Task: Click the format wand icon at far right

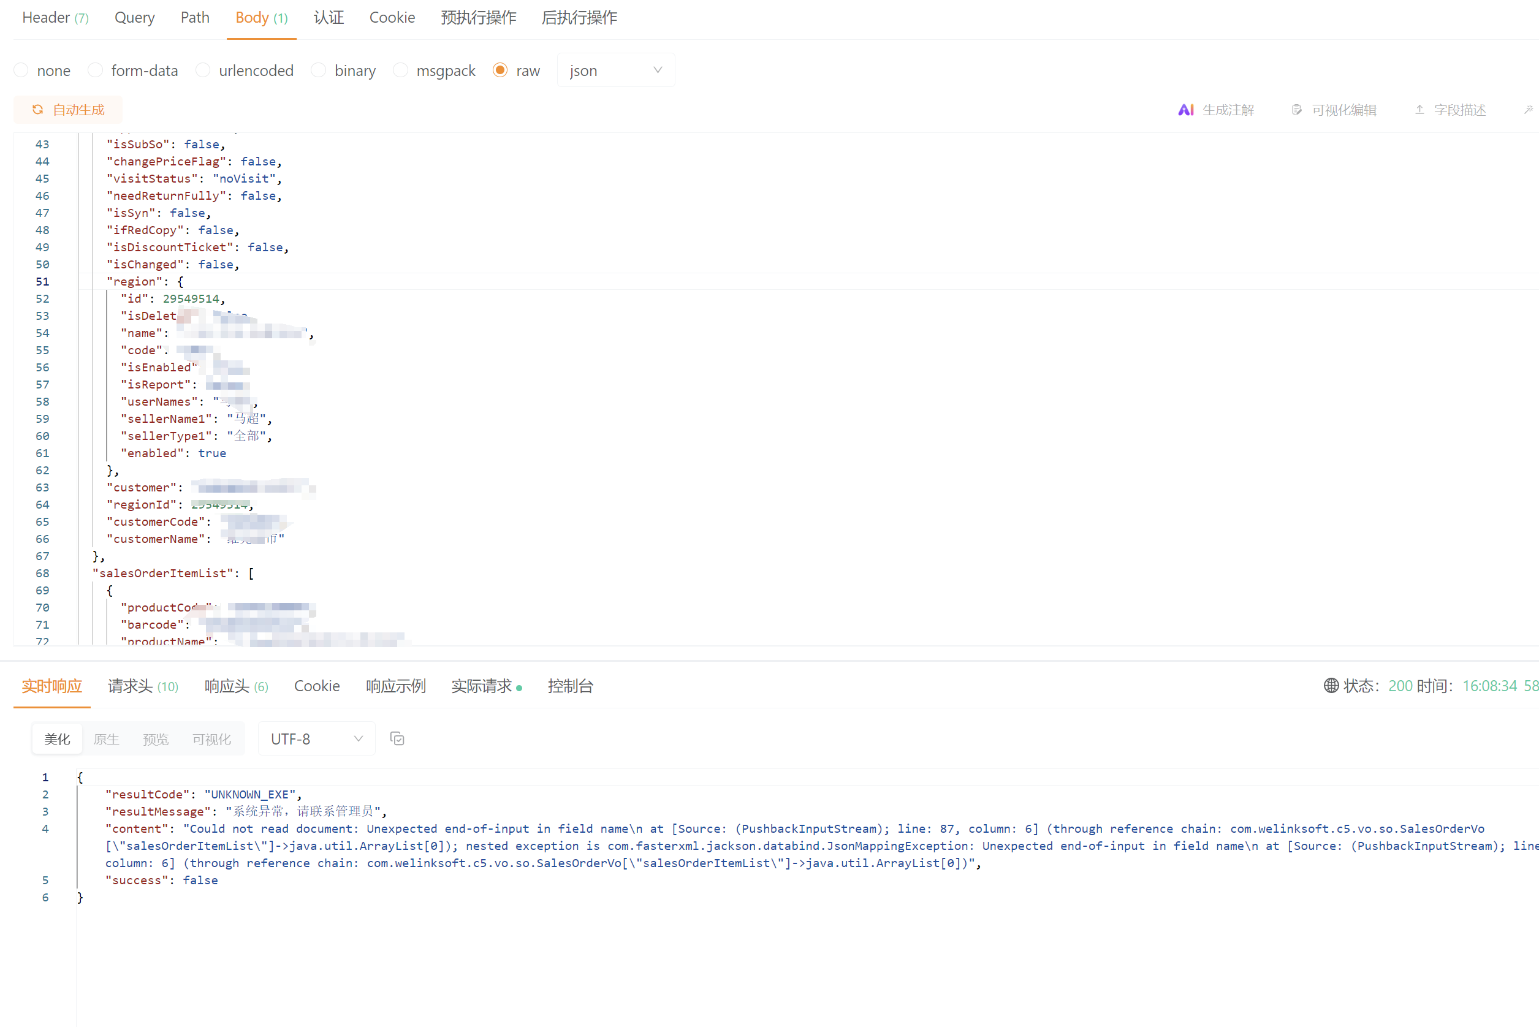Action: (1528, 110)
